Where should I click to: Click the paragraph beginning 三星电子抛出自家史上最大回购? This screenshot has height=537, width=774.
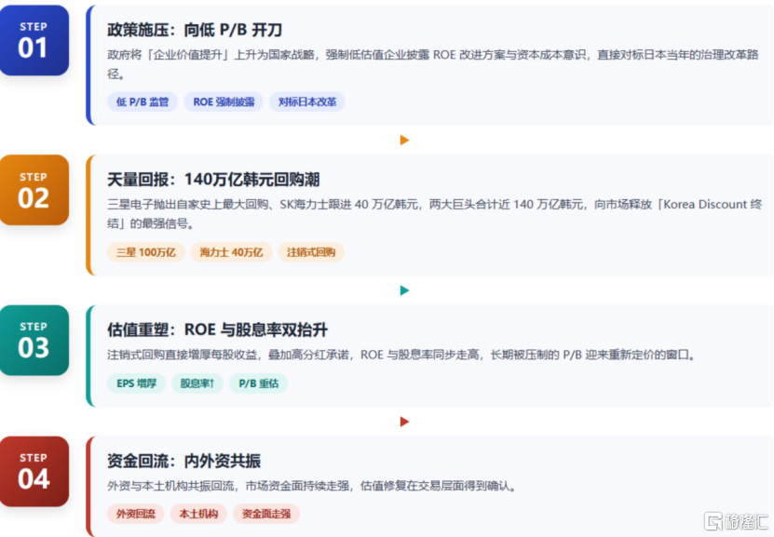click(x=434, y=214)
